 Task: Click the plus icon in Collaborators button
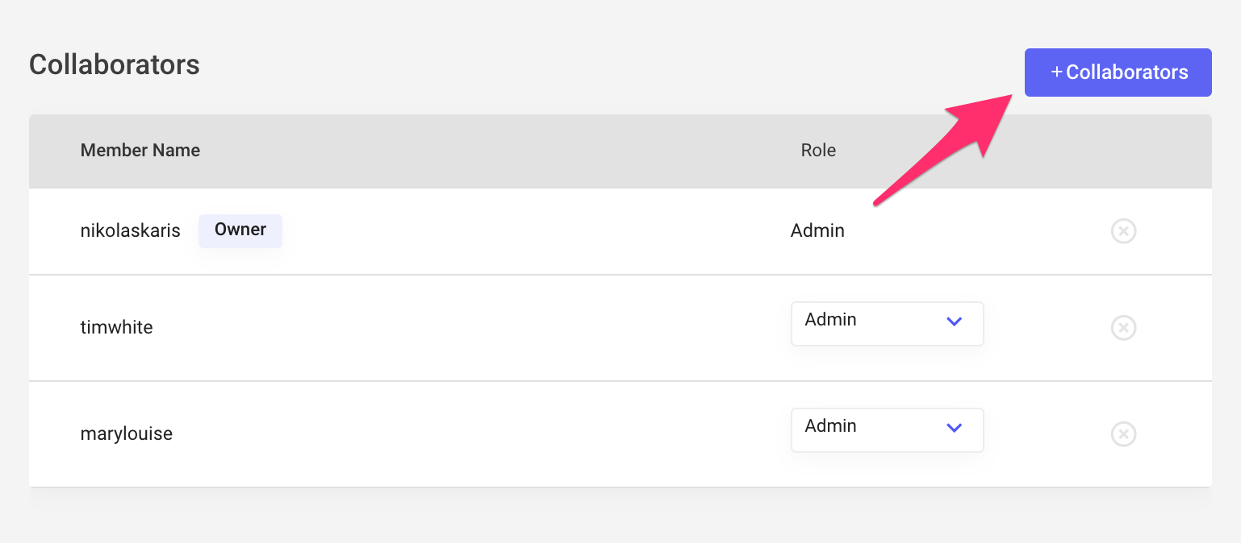pos(1056,73)
